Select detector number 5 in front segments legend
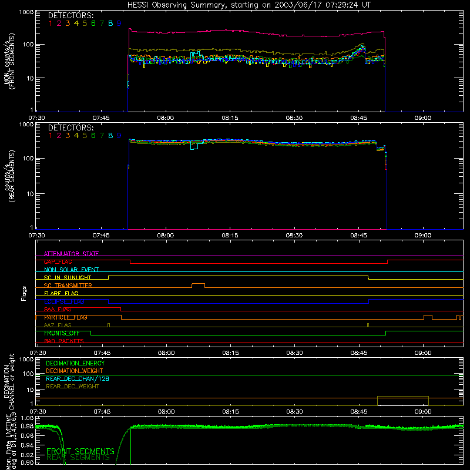 point(85,23)
